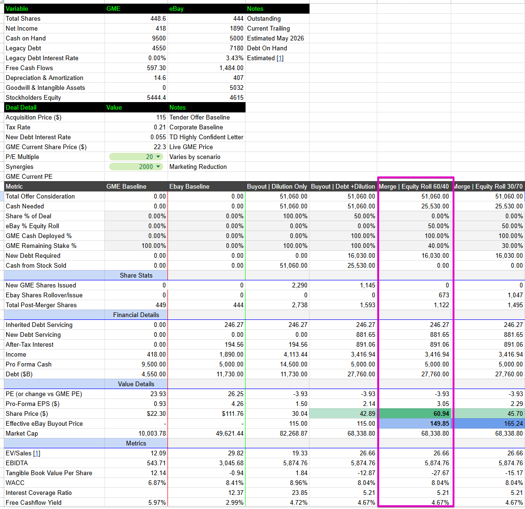Click the Value Details section header
Viewport: 525px width, 509px height.
click(x=136, y=384)
